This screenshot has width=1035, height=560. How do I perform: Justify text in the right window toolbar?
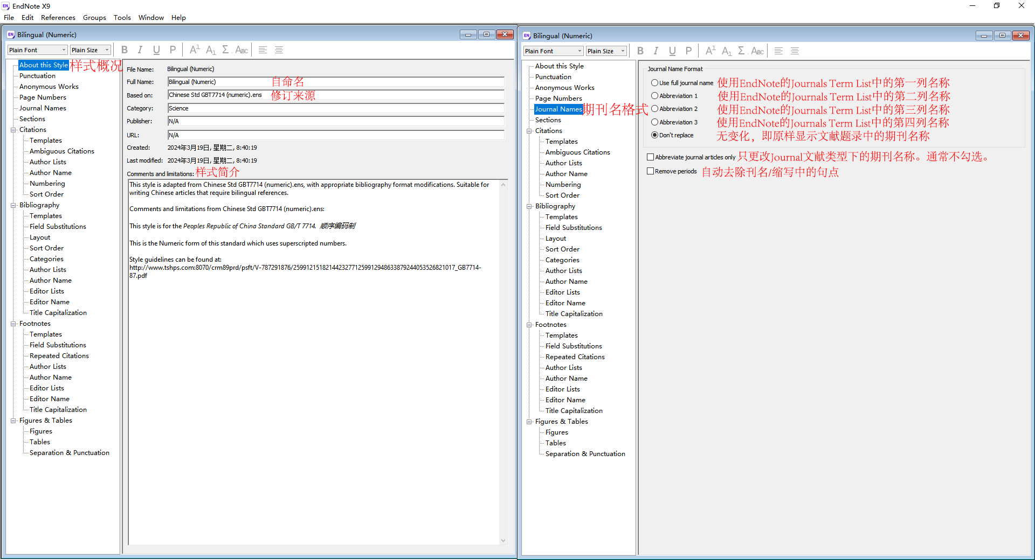[795, 51]
